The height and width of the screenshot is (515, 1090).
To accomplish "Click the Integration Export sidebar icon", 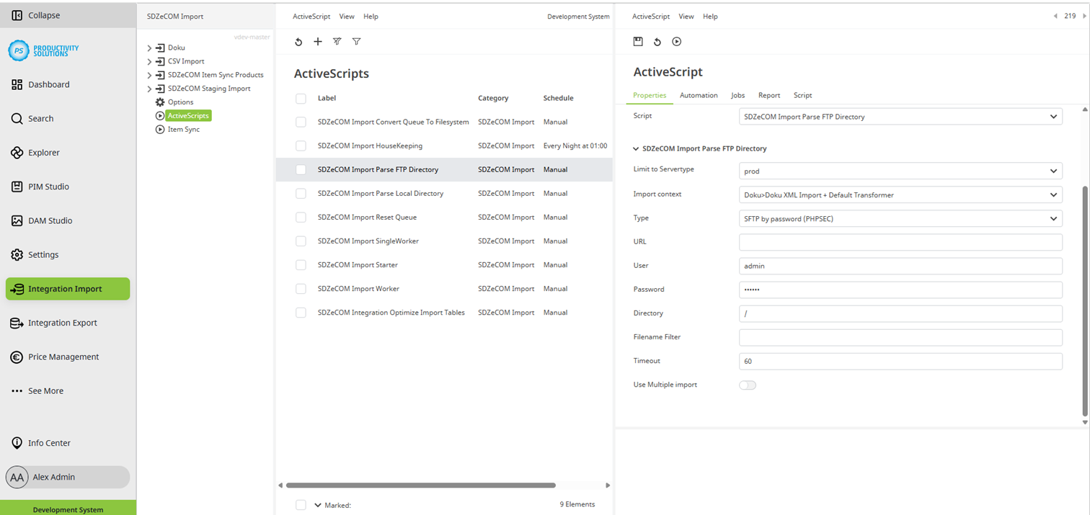I will 16,323.
